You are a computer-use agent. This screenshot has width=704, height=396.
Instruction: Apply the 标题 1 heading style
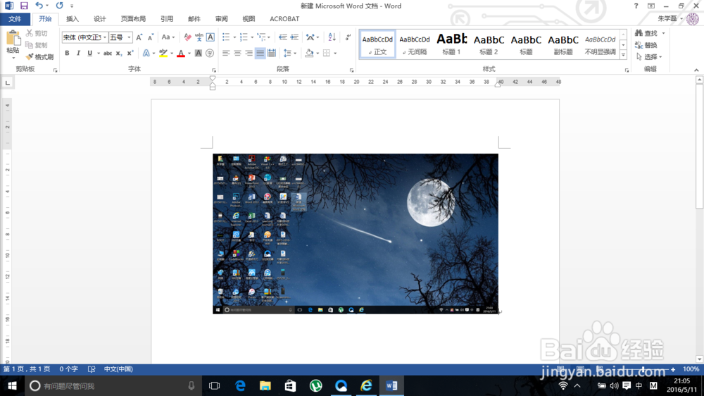451,44
